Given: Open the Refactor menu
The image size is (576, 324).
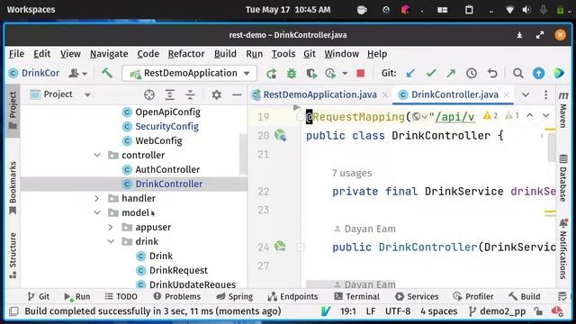Looking at the screenshot, I should (x=186, y=54).
